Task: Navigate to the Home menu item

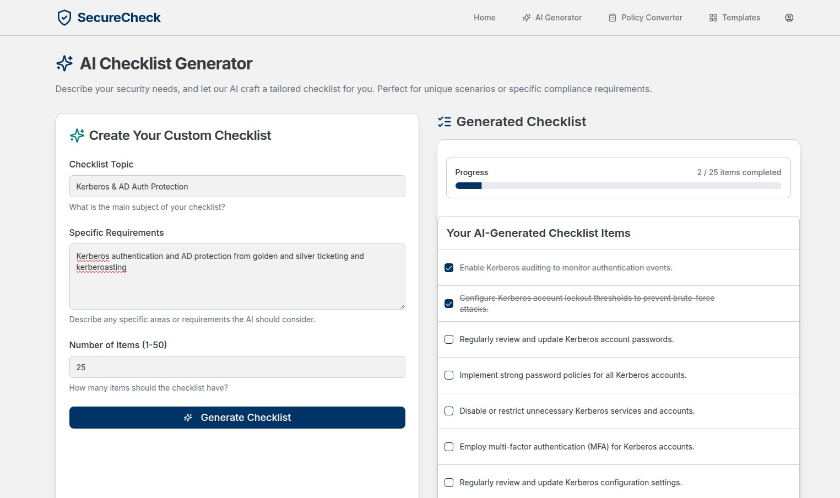Action: 484,17
